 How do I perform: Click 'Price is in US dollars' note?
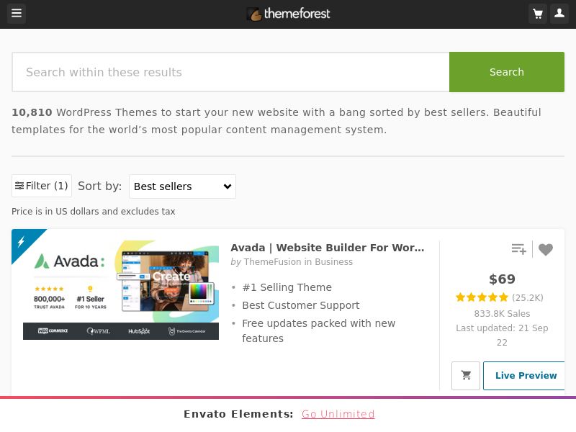tap(94, 212)
